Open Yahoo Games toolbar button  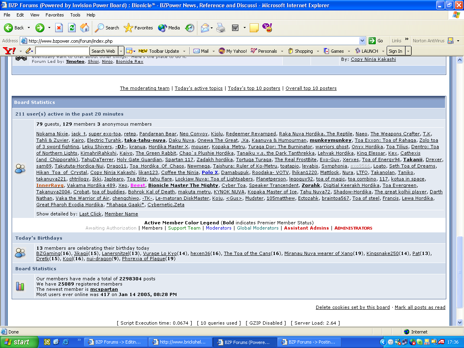334,51
